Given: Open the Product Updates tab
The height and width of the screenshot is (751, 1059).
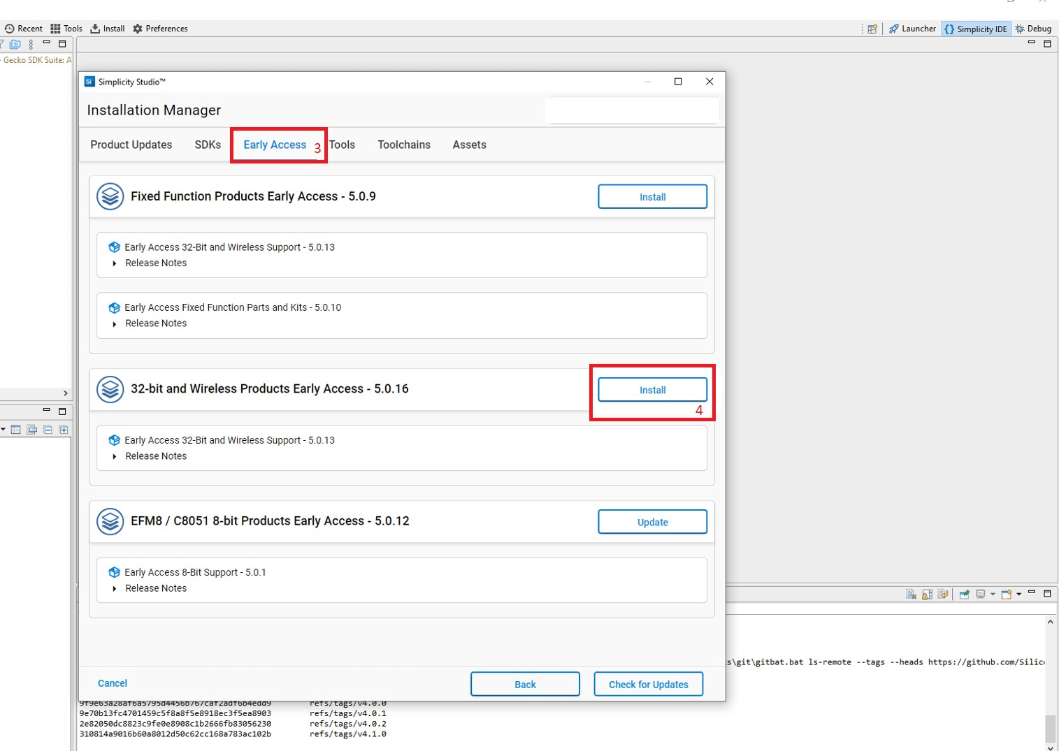Looking at the screenshot, I should point(131,145).
